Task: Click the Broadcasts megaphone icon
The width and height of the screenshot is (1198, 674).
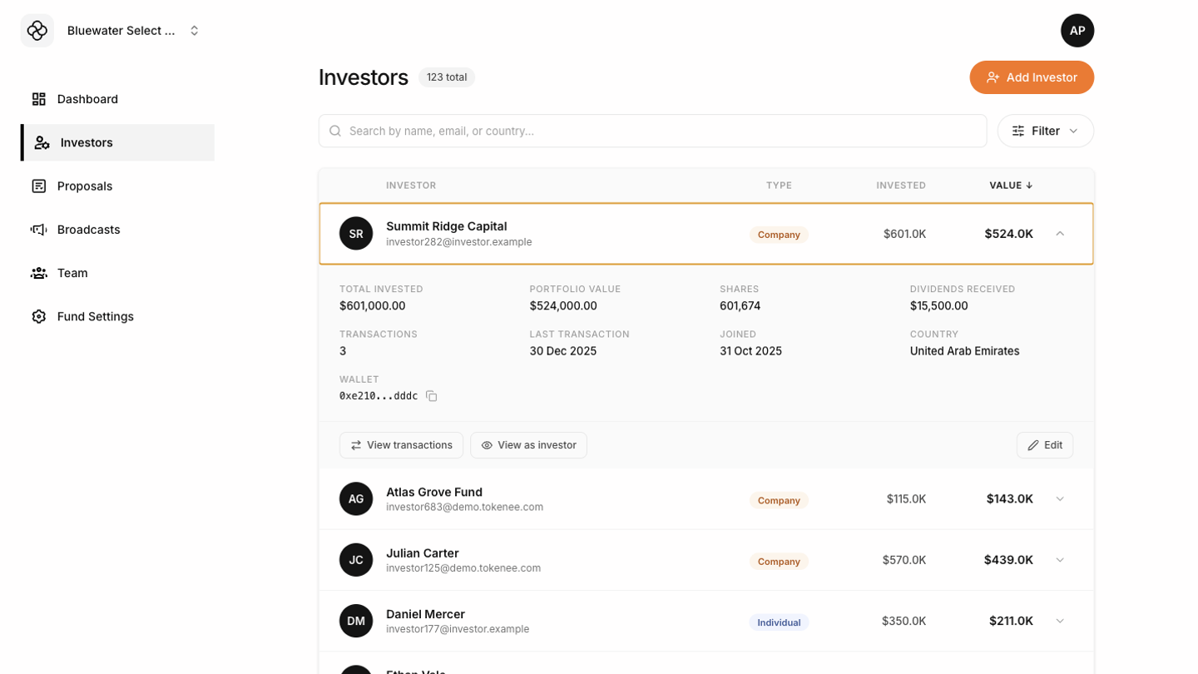Action: 39,230
